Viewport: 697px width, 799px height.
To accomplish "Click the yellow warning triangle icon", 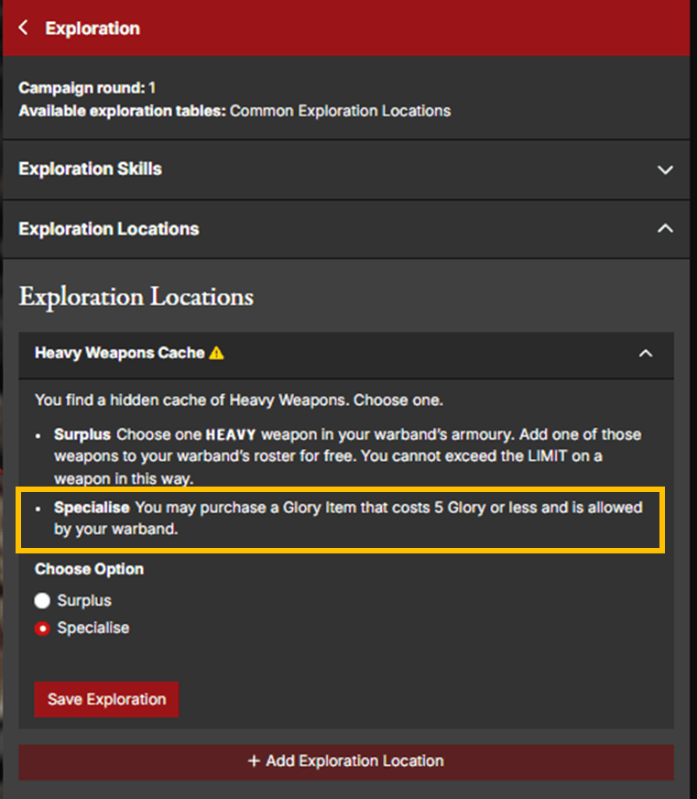I will point(216,353).
